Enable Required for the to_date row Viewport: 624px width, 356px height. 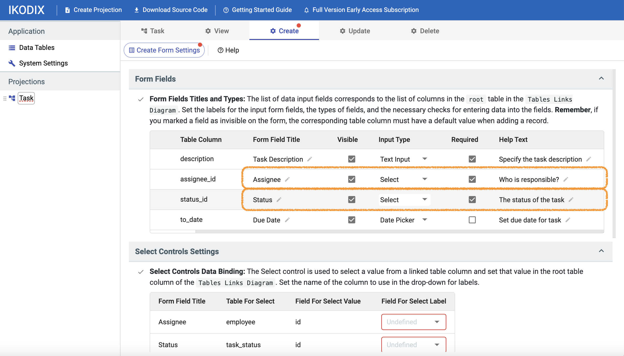tap(472, 220)
